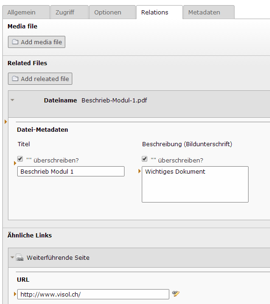Focus the Titel field containing Beschrieb Modul 1
The image size is (270, 304).
pyautogui.click(x=71, y=171)
